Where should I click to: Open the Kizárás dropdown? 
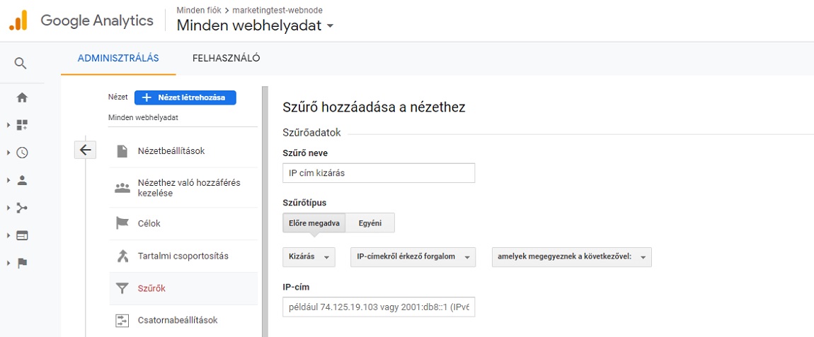coord(309,257)
